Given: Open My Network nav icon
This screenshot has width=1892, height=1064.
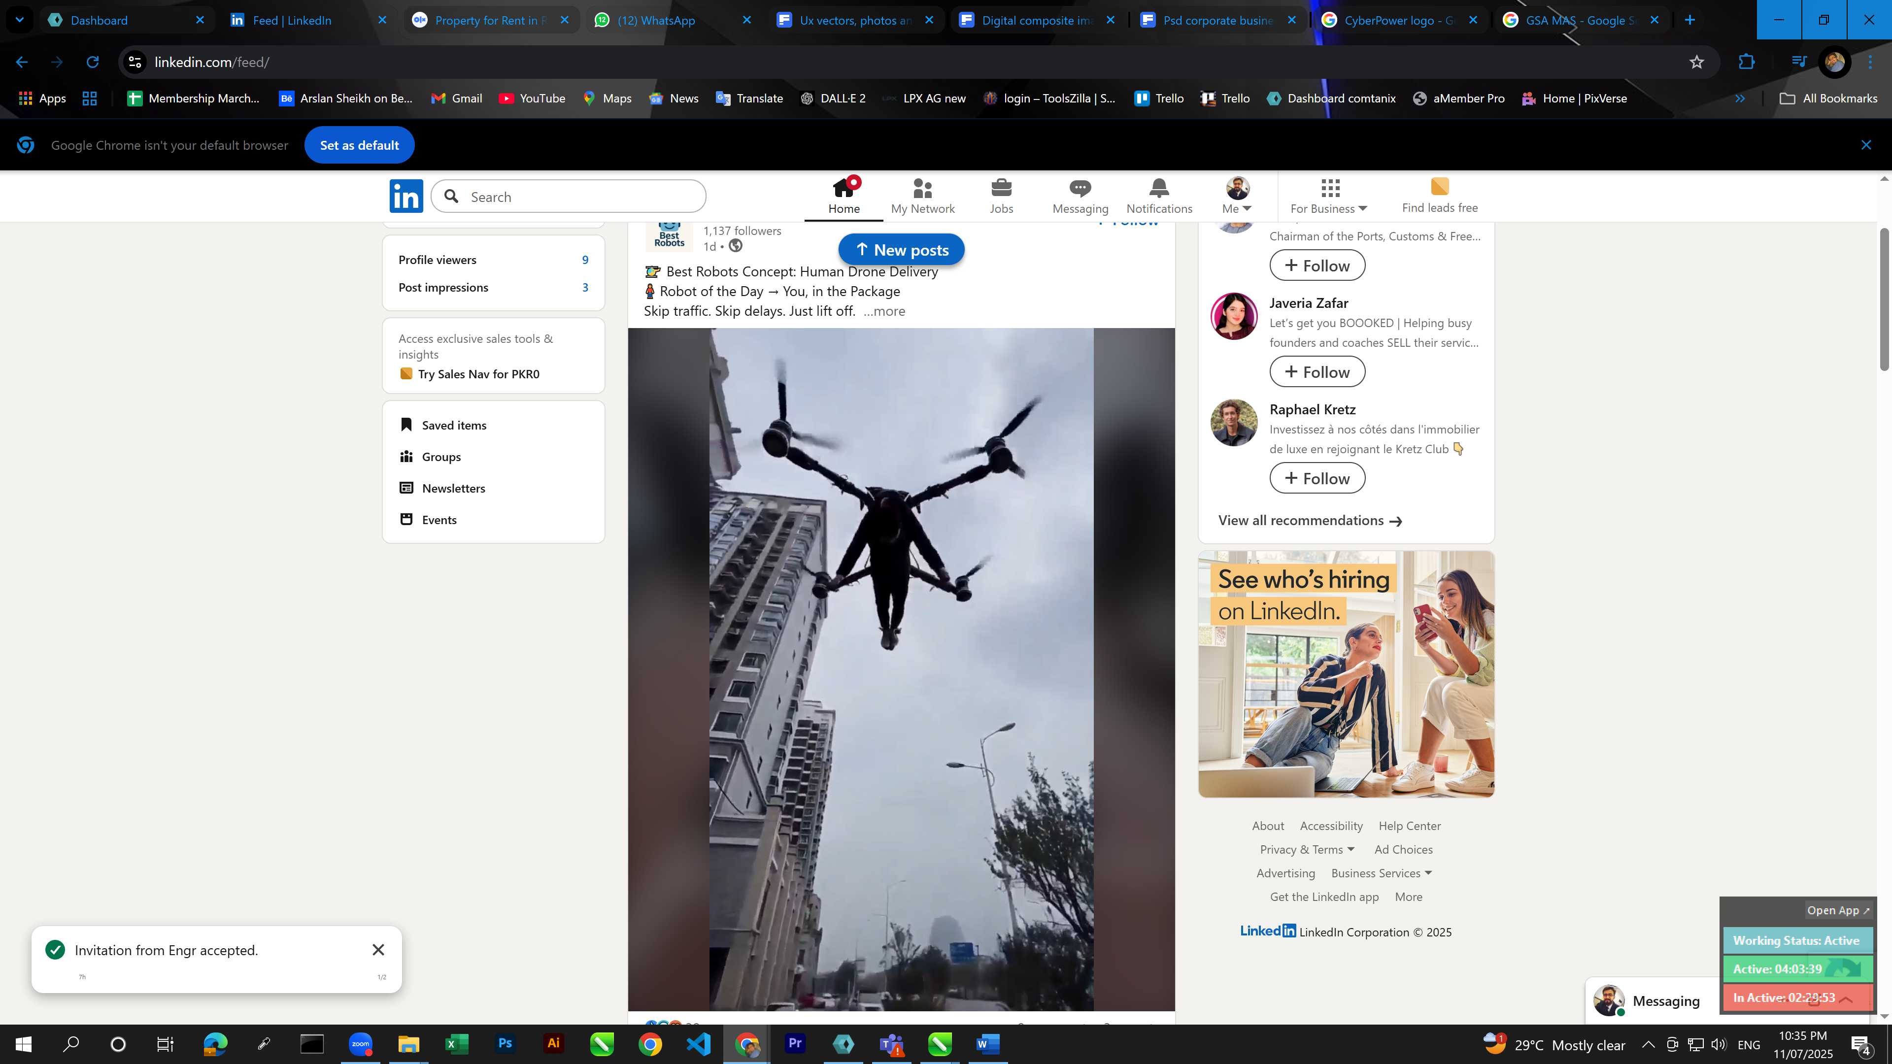Looking at the screenshot, I should tap(922, 196).
